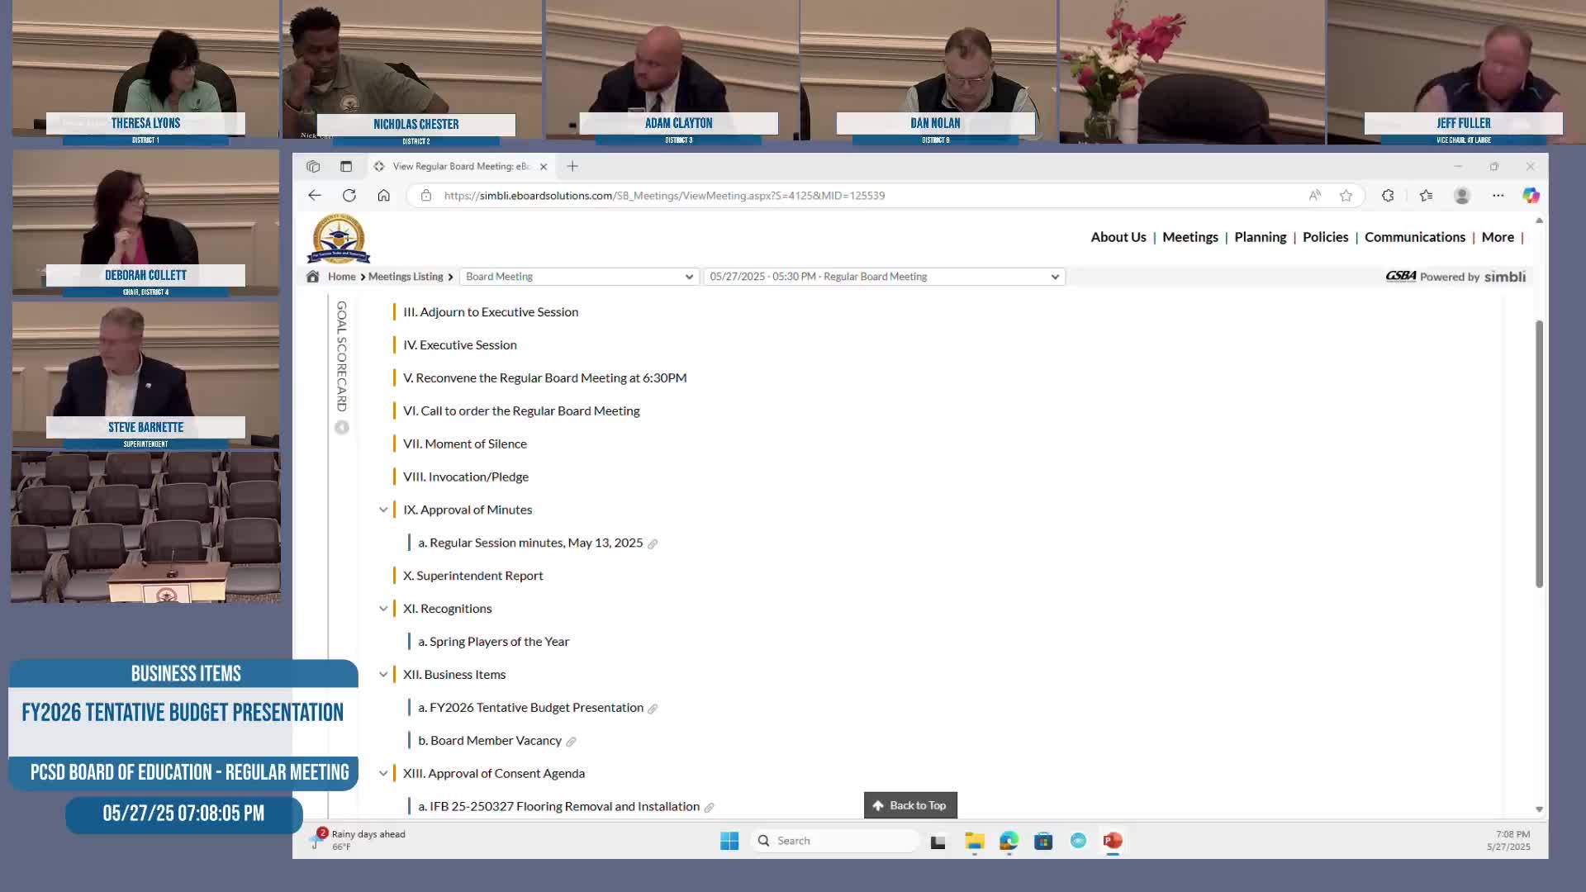
Task: Open the Meetings menu item
Action: (x=1189, y=237)
